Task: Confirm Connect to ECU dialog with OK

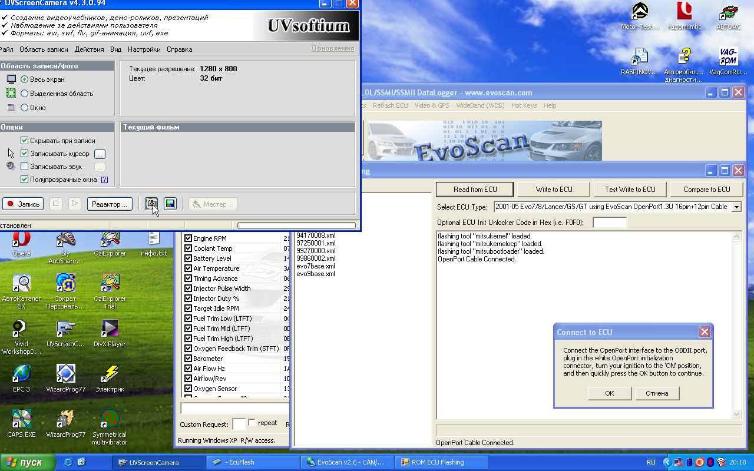Action: click(x=610, y=393)
